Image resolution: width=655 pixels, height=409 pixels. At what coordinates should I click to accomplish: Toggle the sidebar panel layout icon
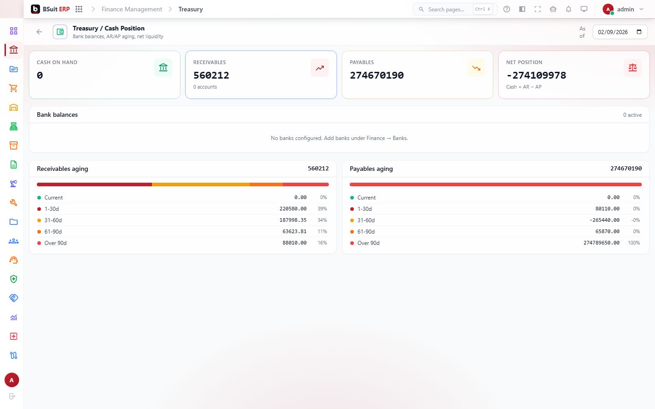(x=522, y=9)
